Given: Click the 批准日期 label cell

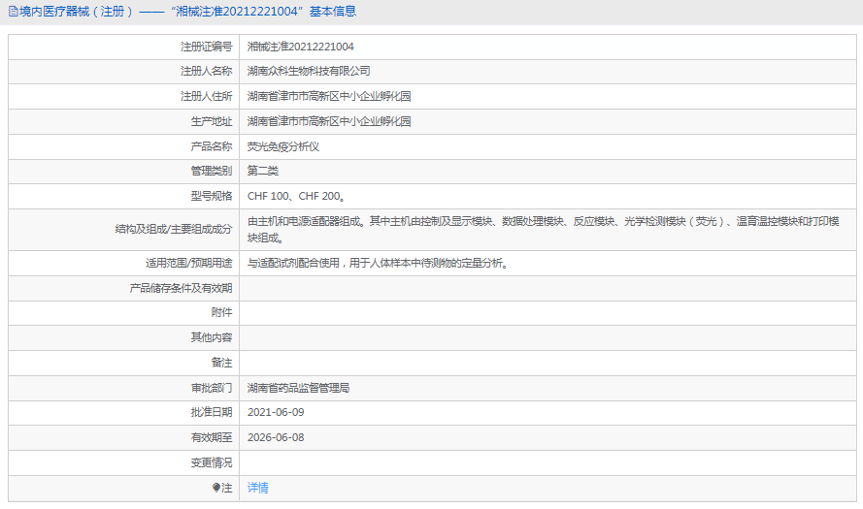Looking at the screenshot, I should [124, 412].
